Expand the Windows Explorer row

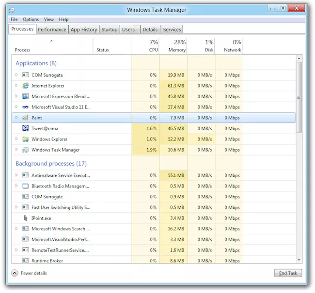16,139
